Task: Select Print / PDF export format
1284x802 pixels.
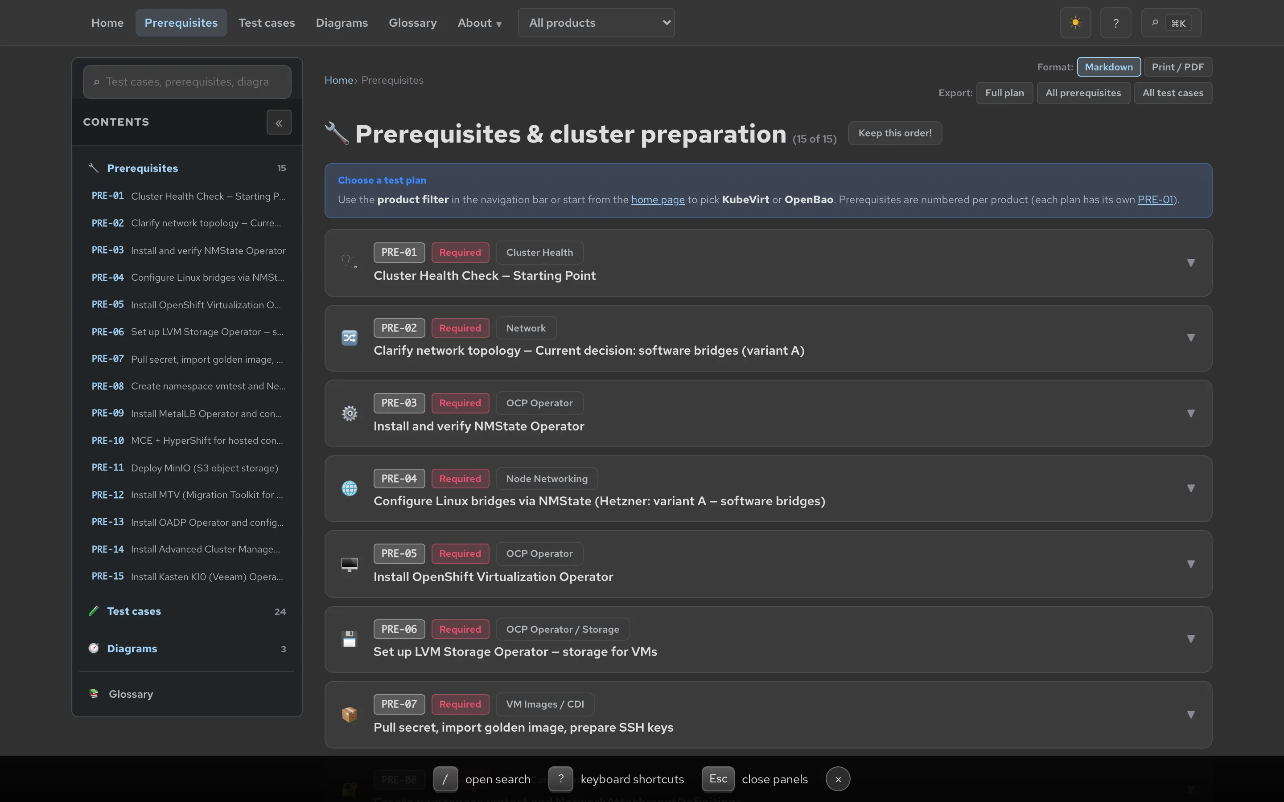Action: pos(1177,67)
